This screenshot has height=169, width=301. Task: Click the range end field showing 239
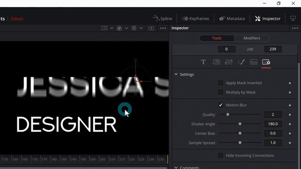coord(273,49)
